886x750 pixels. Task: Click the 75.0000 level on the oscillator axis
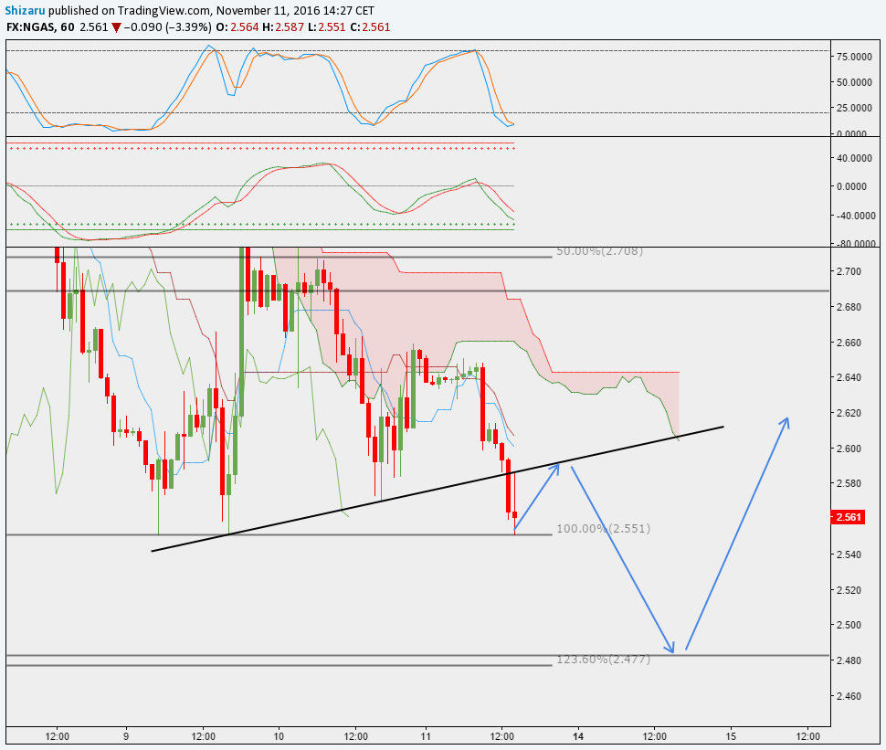854,57
